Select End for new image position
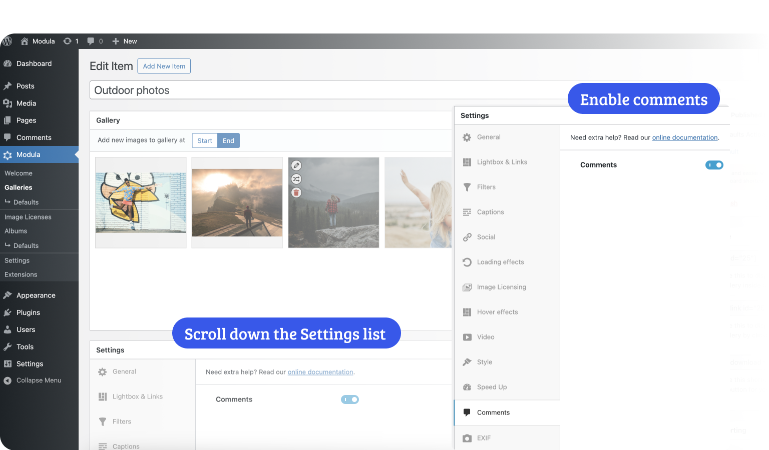The width and height of the screenshot is (769, 450). click(x=228, y=140)
